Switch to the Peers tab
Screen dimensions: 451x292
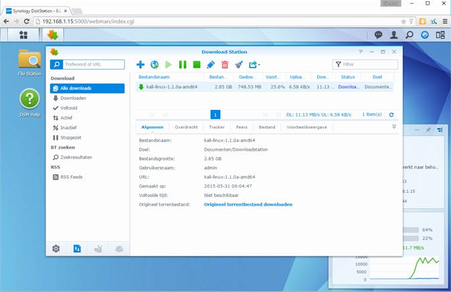[x=242, y=127]
